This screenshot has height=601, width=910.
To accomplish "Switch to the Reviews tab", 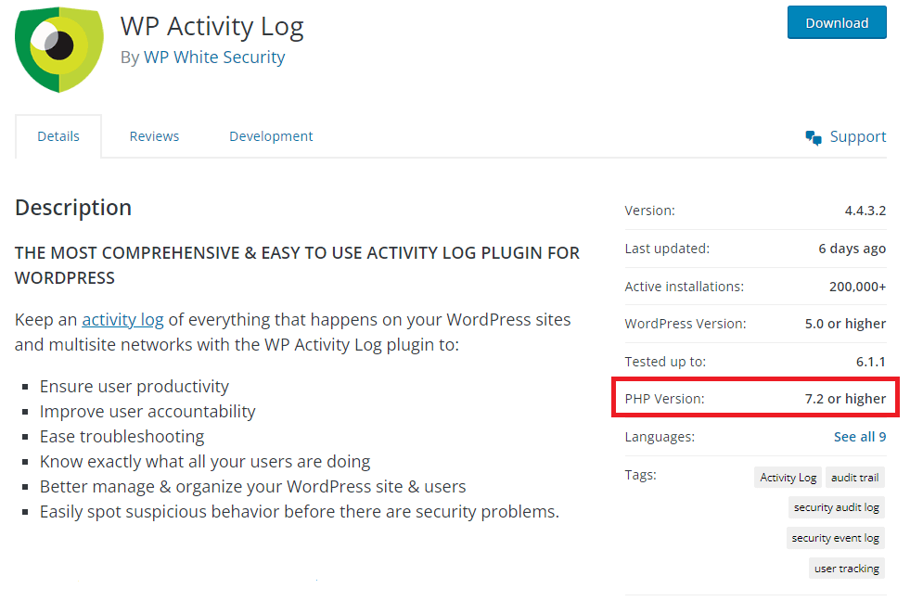I will (154, 135).
